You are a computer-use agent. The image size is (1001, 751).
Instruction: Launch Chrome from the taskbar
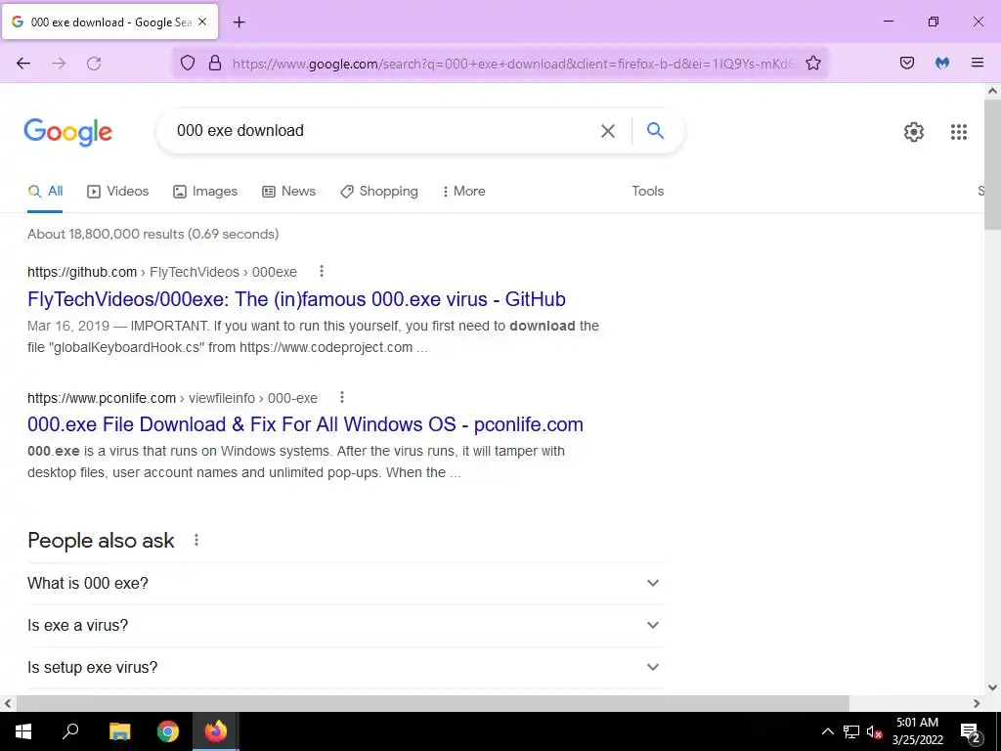(x=168, y=731)
